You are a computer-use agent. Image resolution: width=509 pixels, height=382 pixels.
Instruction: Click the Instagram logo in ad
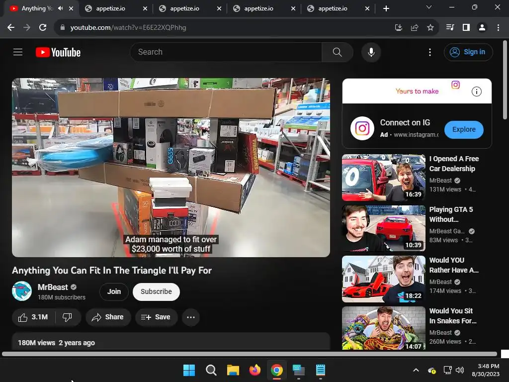[362, 128]
